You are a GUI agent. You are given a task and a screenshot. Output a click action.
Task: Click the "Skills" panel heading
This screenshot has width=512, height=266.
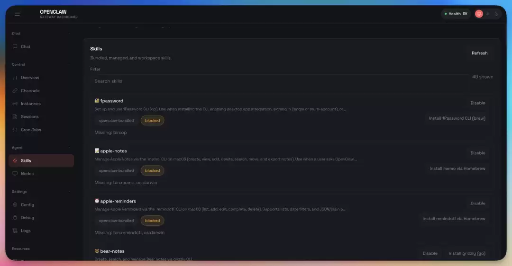pos(96,49)
